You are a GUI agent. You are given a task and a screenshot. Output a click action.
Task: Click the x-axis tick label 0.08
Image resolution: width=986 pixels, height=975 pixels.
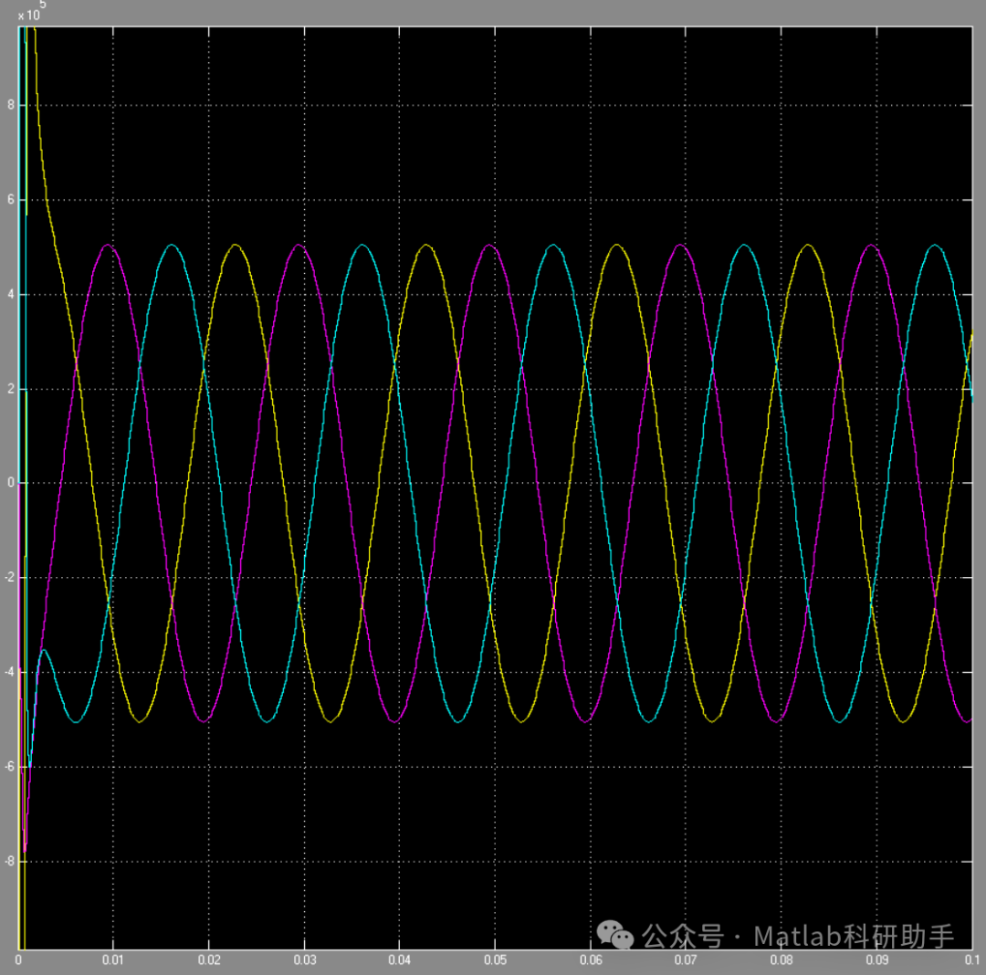pos(781,959)
